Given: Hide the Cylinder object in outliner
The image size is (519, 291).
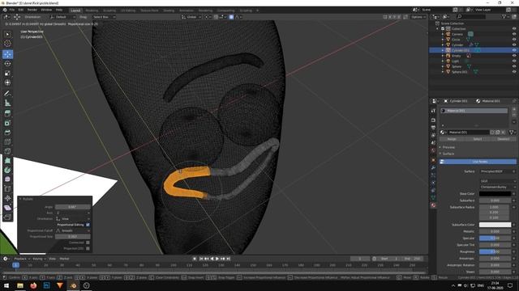Looking at the screenshot, I should (x=514, y=44).
